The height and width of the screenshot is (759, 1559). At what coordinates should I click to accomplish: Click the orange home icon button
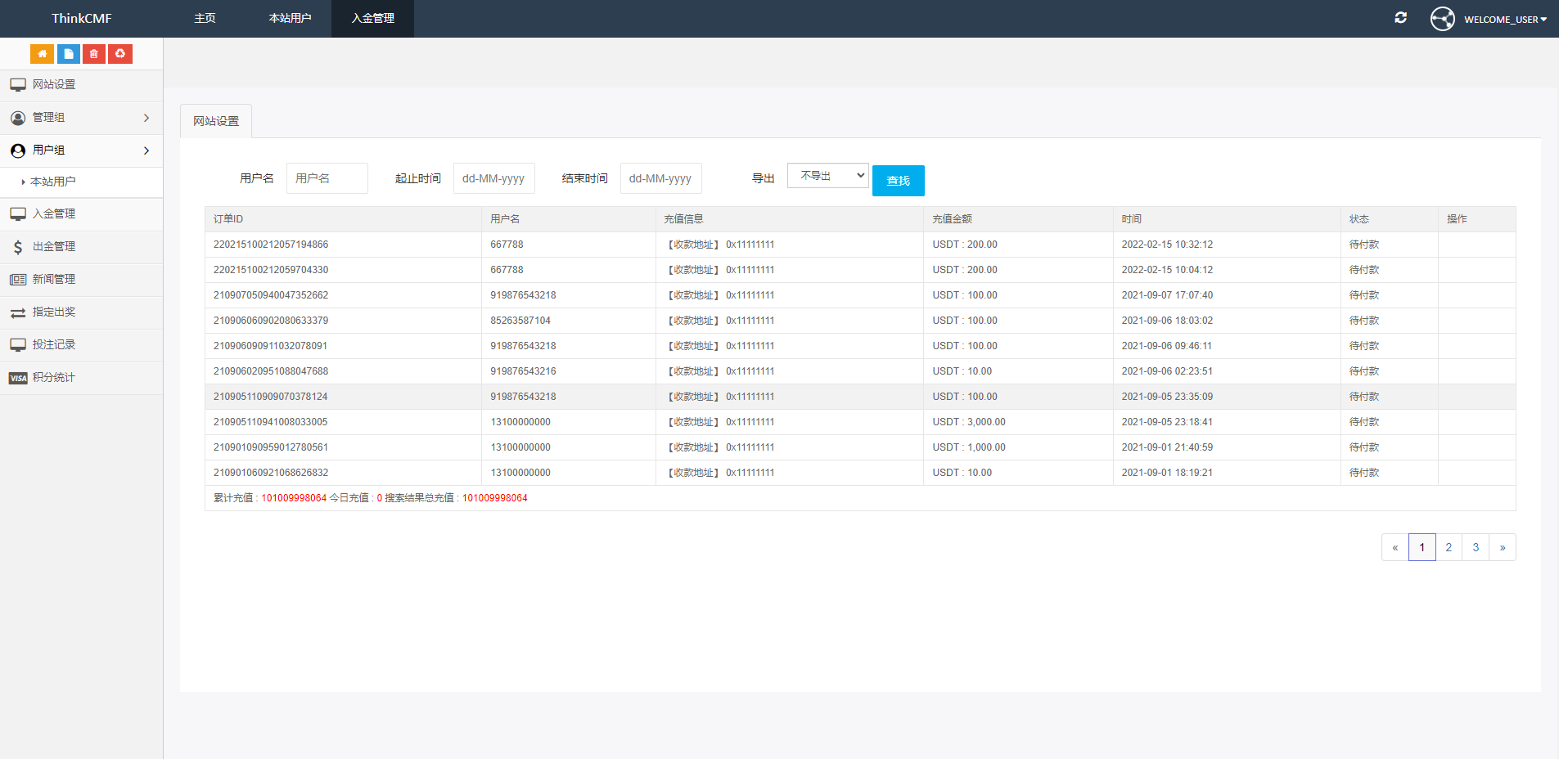[42, 54]
